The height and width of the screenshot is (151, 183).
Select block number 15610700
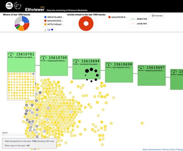58,58
